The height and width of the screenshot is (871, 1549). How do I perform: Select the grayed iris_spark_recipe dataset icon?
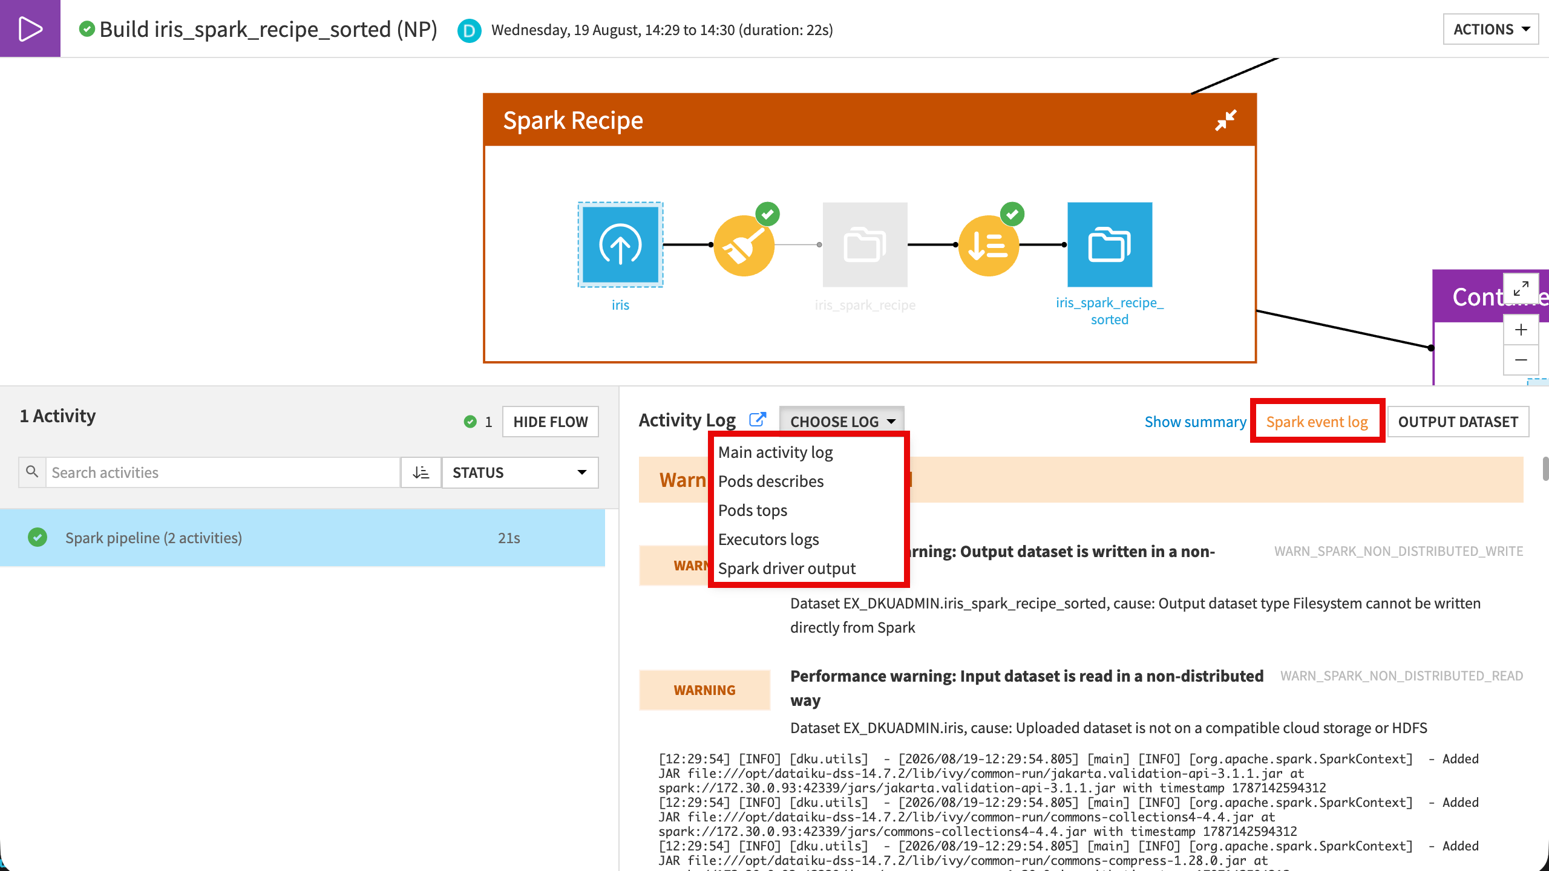tap(865, 244)
